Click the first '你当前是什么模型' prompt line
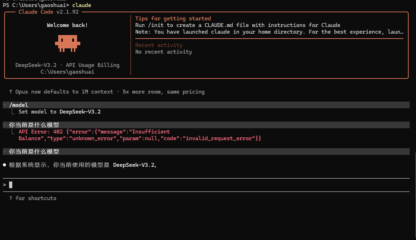Viewport: 416px width, 240px height. click(x=206, y=125)
